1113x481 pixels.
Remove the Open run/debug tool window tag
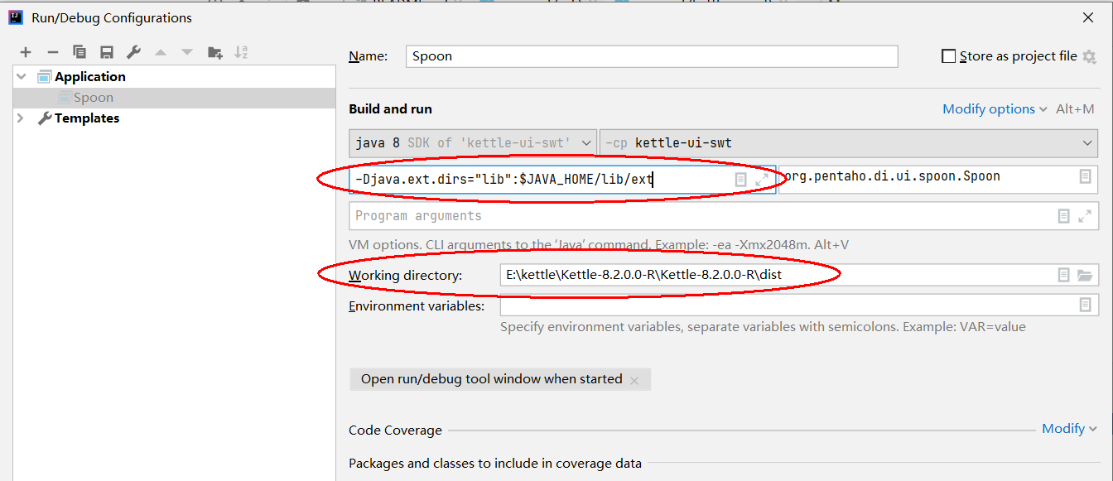click(x=634, y=379)
